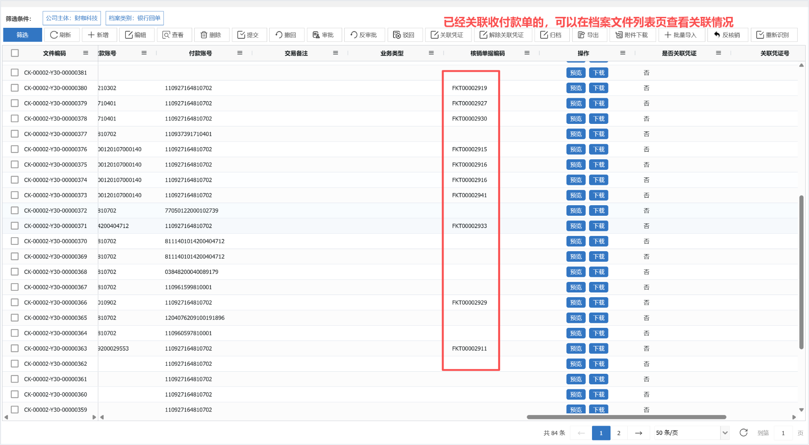Image resolution: width=809 pixels, height=445 pixels.
Task: Click the 提交 submit toolbar button
Action: point(249,35)
